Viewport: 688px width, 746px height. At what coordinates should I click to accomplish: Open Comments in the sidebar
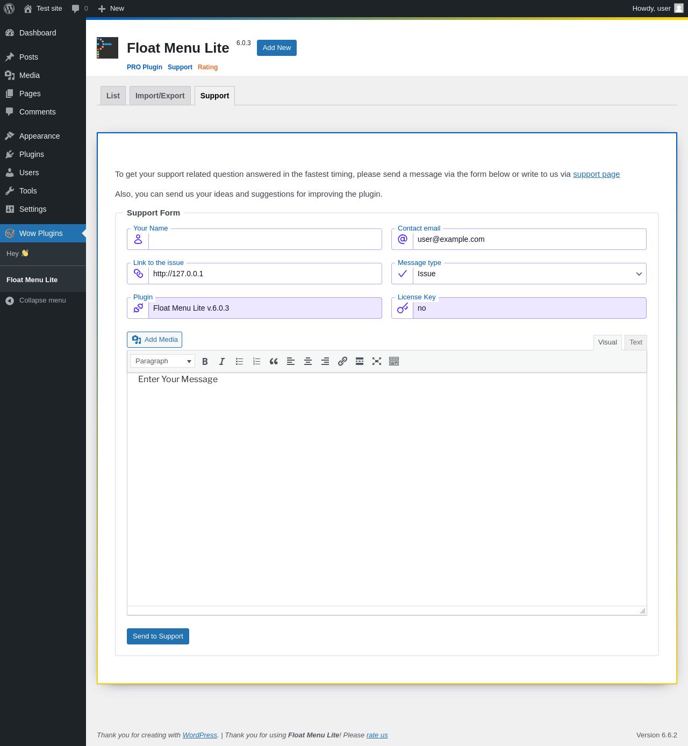point(43,112)
